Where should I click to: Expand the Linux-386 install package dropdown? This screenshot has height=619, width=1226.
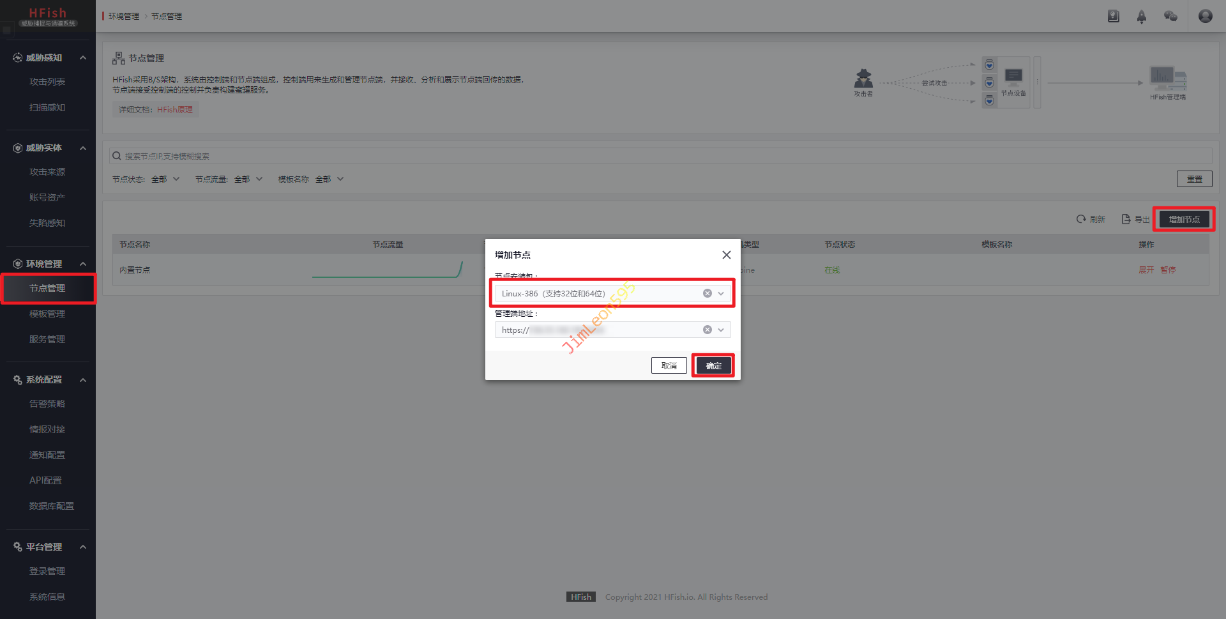[721, 293]
